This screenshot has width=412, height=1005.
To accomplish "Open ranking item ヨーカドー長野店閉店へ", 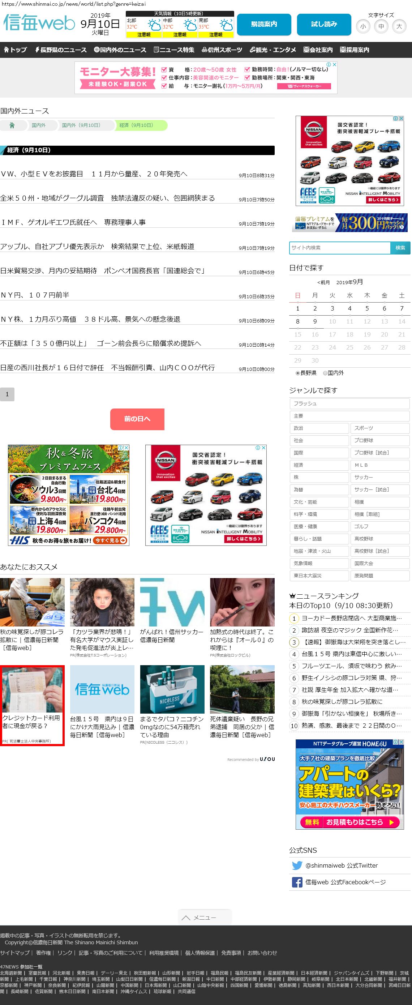I will point(352,618).
